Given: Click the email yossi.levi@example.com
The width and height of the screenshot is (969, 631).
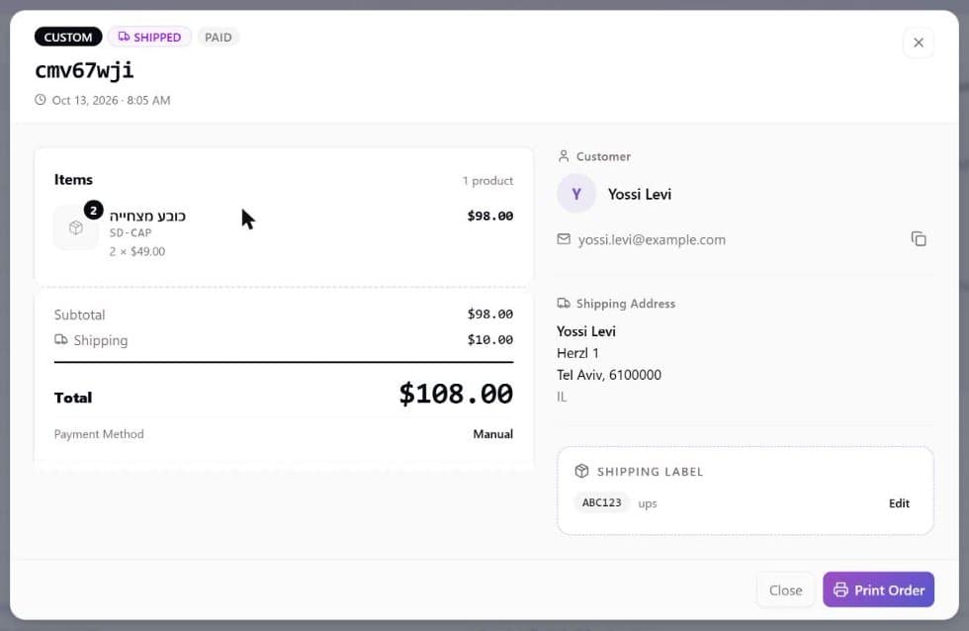Looking at the screenshot, I should point(652,239).
